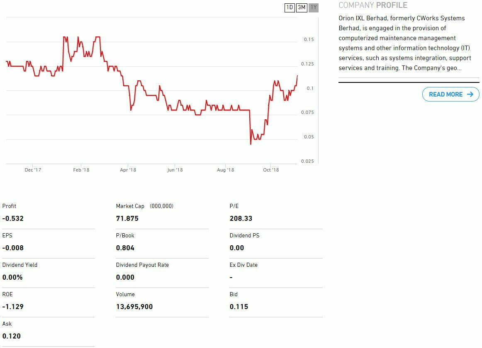Select the 3M chart range
This screenshot has height=348, width=482.
[302, 7]
